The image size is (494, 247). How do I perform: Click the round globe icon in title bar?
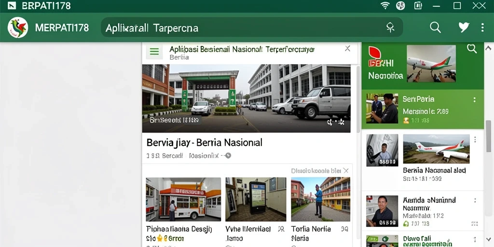click(400, 5)
